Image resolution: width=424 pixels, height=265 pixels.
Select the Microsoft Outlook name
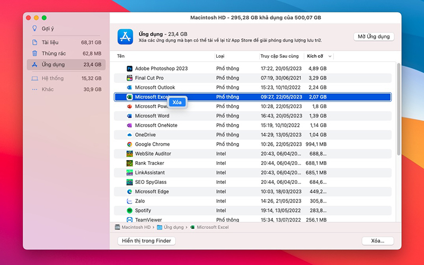click(x=155, y=87)
